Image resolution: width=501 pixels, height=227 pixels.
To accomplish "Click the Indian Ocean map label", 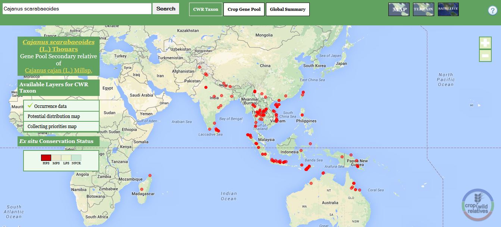I will tap(229, 196).
